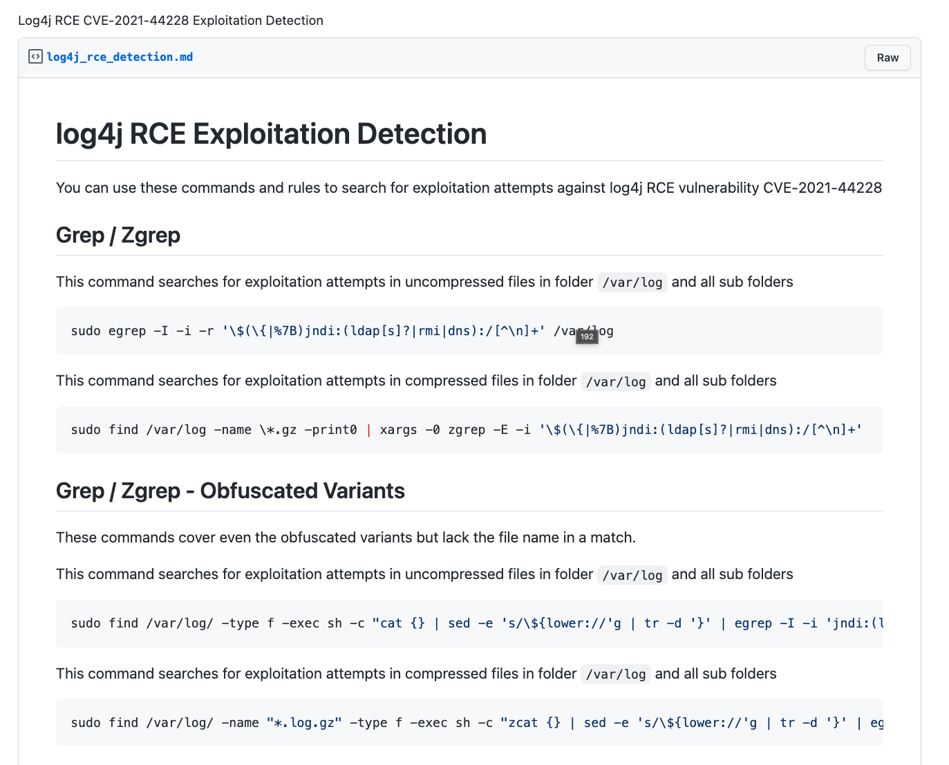Viewport: 949px width, 765px height.
Task: Click inline /var/log in last compressed files sentence
Action: [x=615, y=674]
